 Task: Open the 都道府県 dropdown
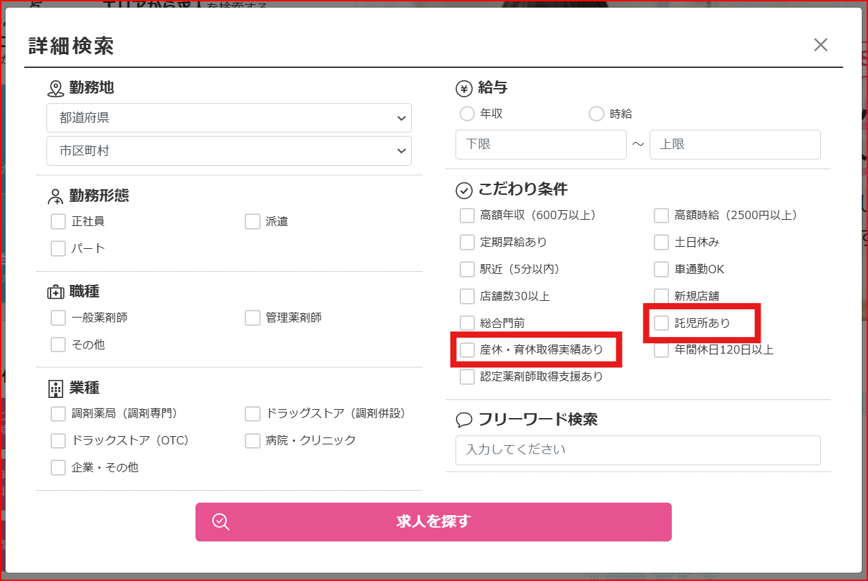[229, 118]
